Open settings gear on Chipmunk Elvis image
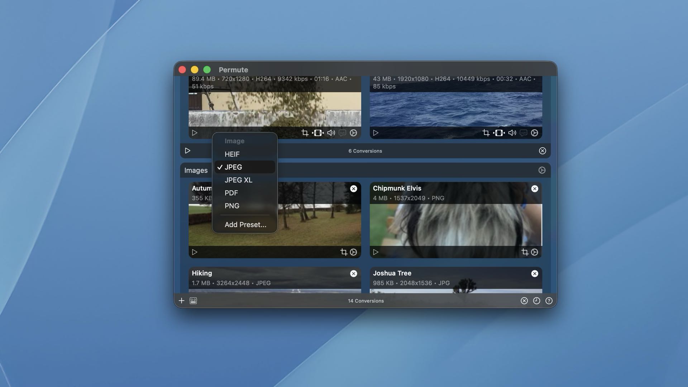 point(534,252)
